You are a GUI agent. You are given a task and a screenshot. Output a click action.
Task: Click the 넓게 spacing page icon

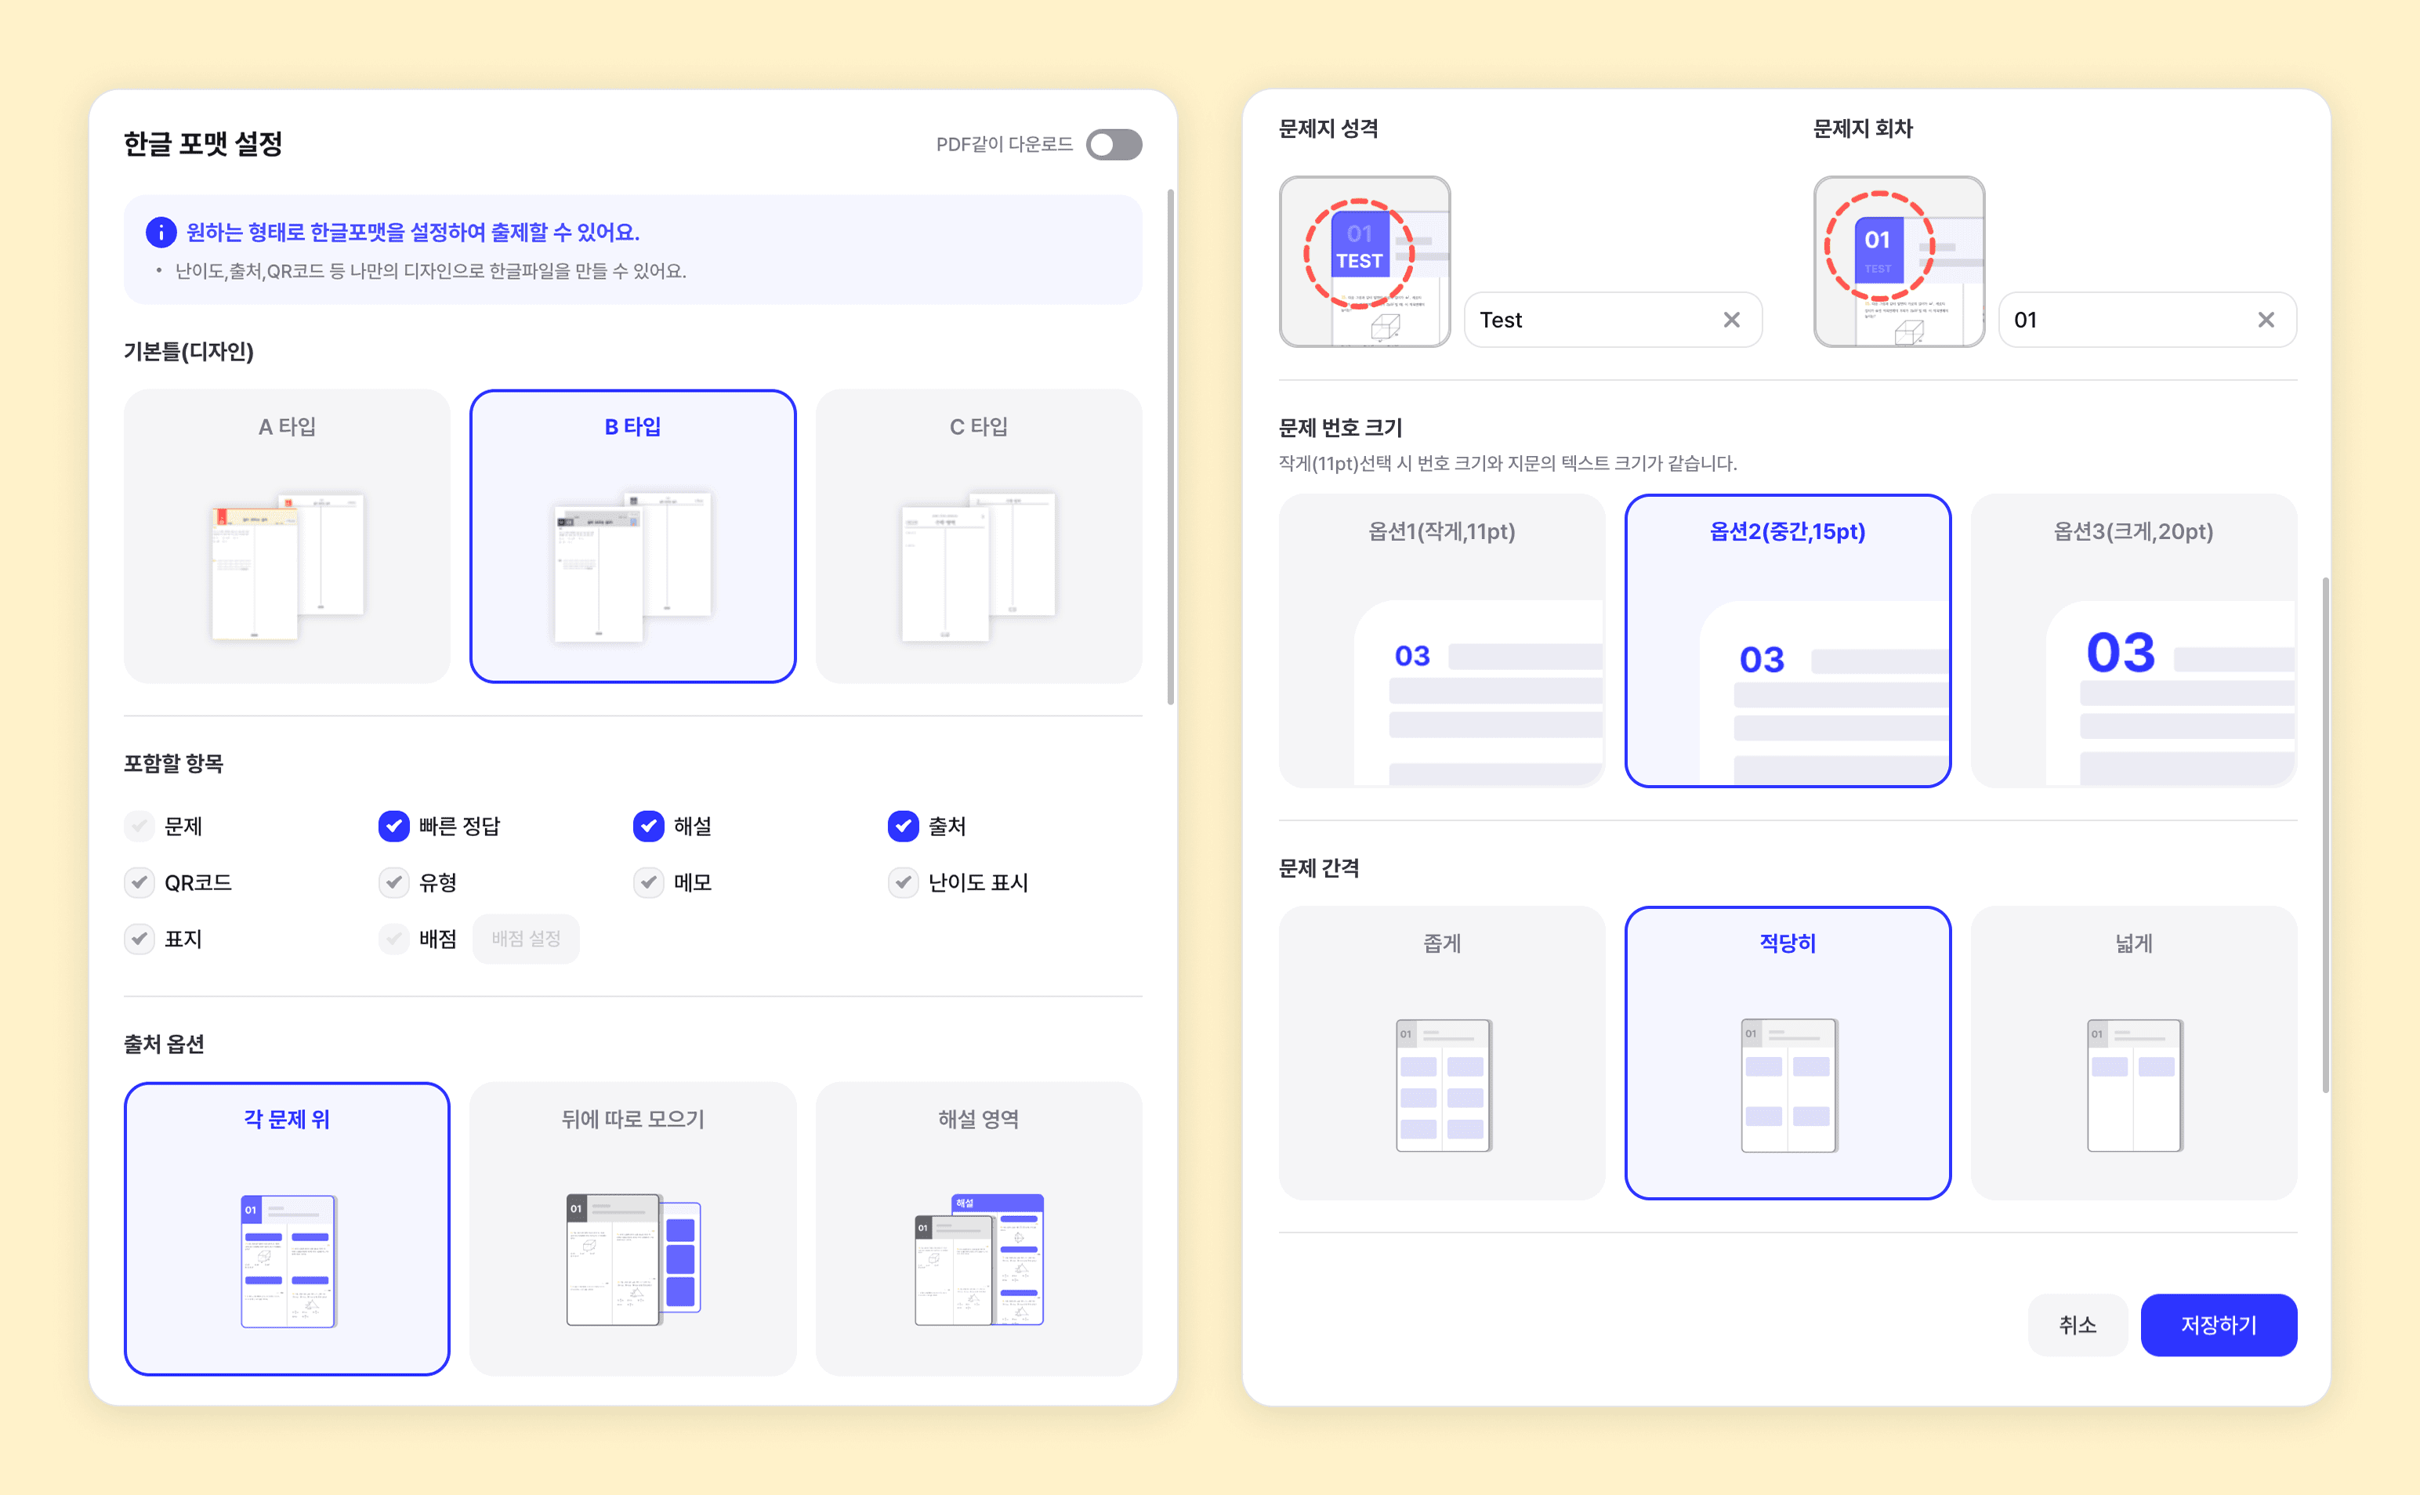2134,1084
